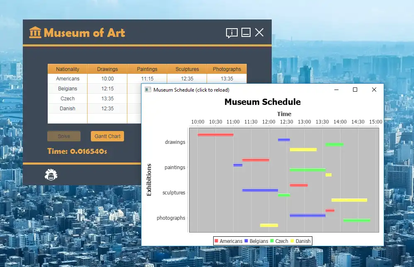Select the Nationality column header
This screenshot has width=414, height=267.
click(x=68, y=69)
